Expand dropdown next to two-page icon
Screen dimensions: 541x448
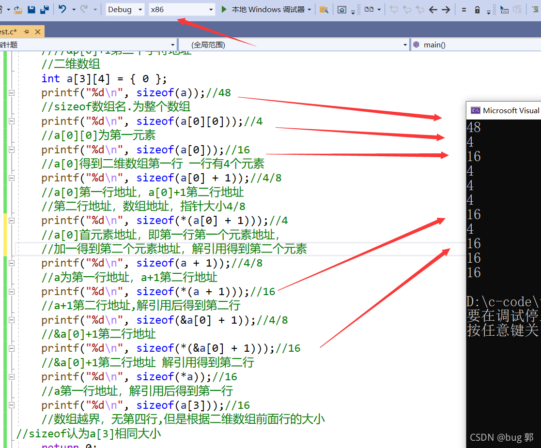[379, 10]
